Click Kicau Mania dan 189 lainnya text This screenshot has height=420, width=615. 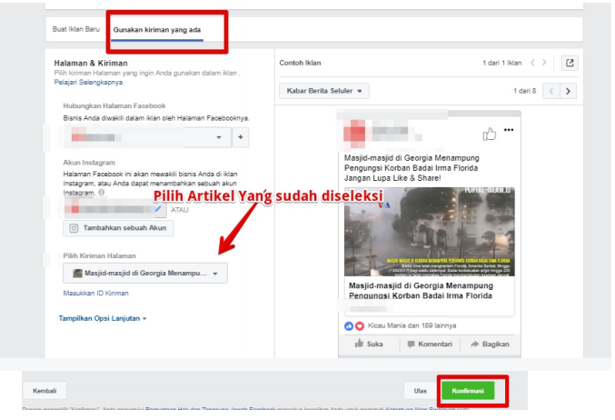[x=412, y=325]
